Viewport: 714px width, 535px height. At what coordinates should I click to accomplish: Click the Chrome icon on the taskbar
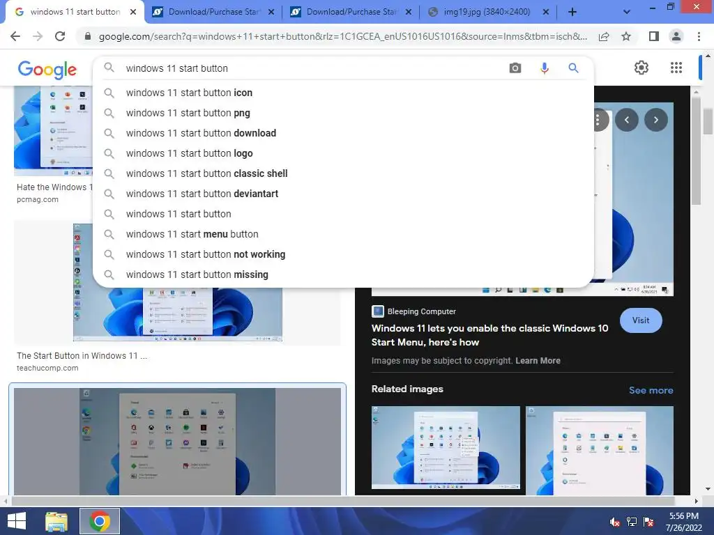(100, 521)
